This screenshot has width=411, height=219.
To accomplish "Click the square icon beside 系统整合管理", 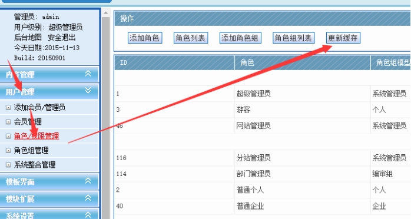I will click(x=8, y=165).
